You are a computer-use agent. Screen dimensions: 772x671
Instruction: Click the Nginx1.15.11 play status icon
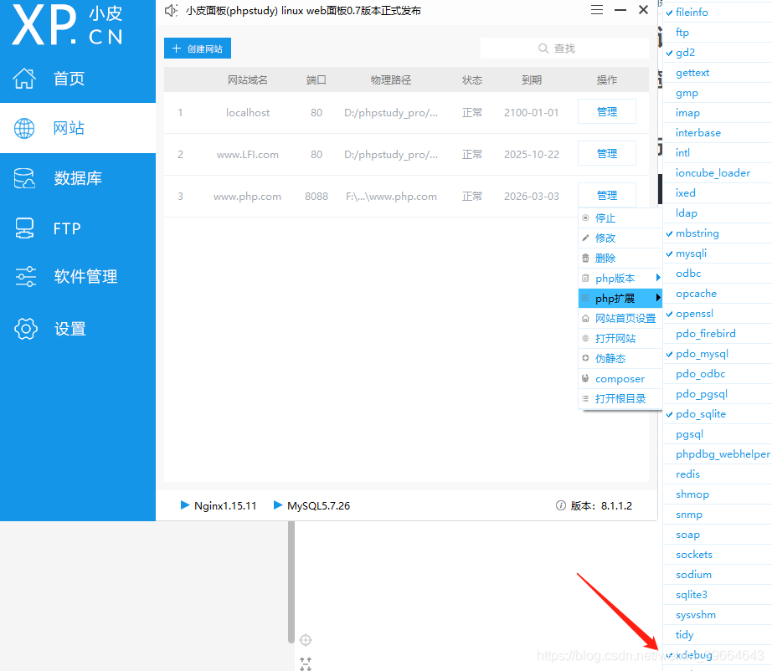185,505
